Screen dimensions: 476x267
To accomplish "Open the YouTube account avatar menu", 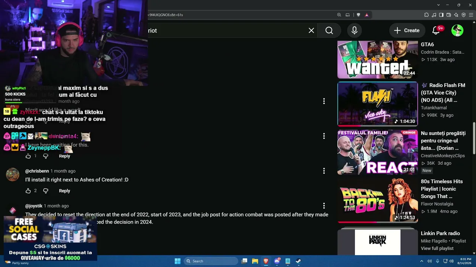I will click(457, 30).
